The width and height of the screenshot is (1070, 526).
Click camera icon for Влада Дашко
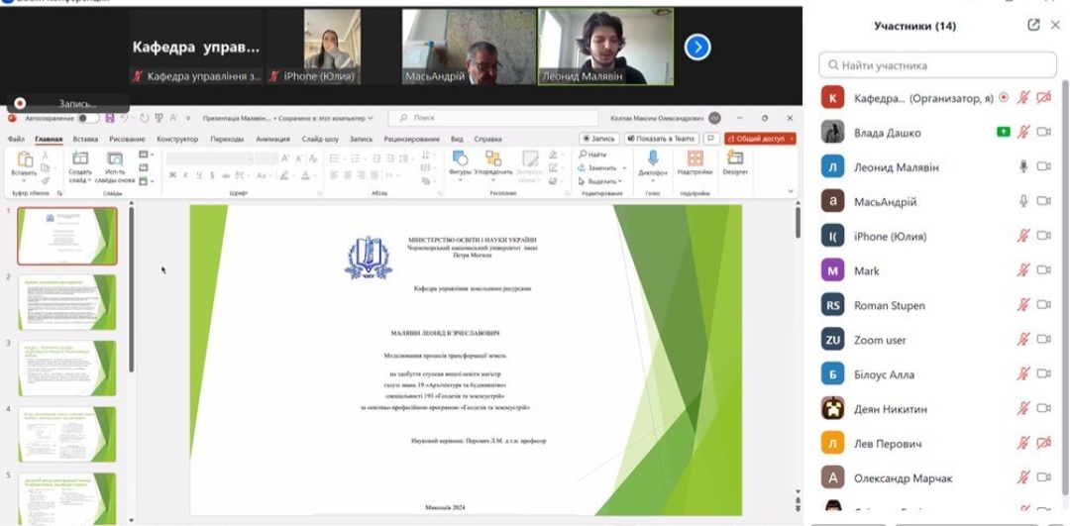click(1043, 132)
